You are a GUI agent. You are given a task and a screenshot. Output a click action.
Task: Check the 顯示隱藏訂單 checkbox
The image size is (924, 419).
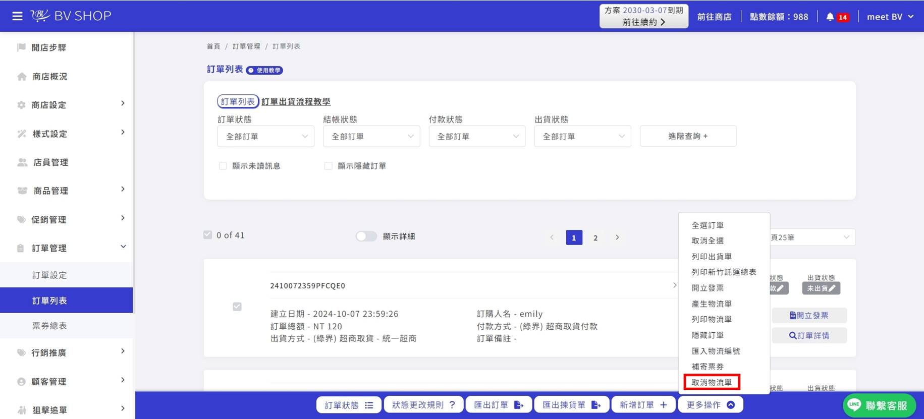(x=328, y=166)
